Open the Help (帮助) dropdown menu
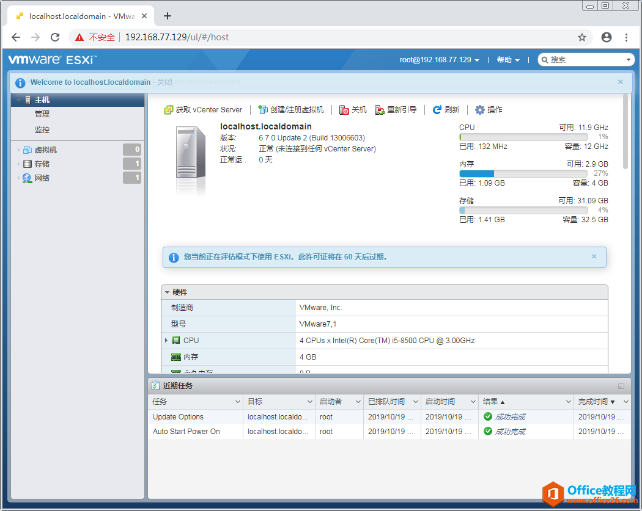This screenshot has width=642, height=511. pyautogui.click(x=508, y=60)
